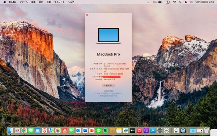Open the ファイル menu
217x136 pixels.
click(x=24, y=2)
